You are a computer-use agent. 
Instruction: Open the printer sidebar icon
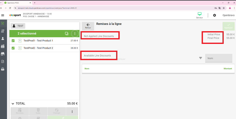tap(3, 69)
